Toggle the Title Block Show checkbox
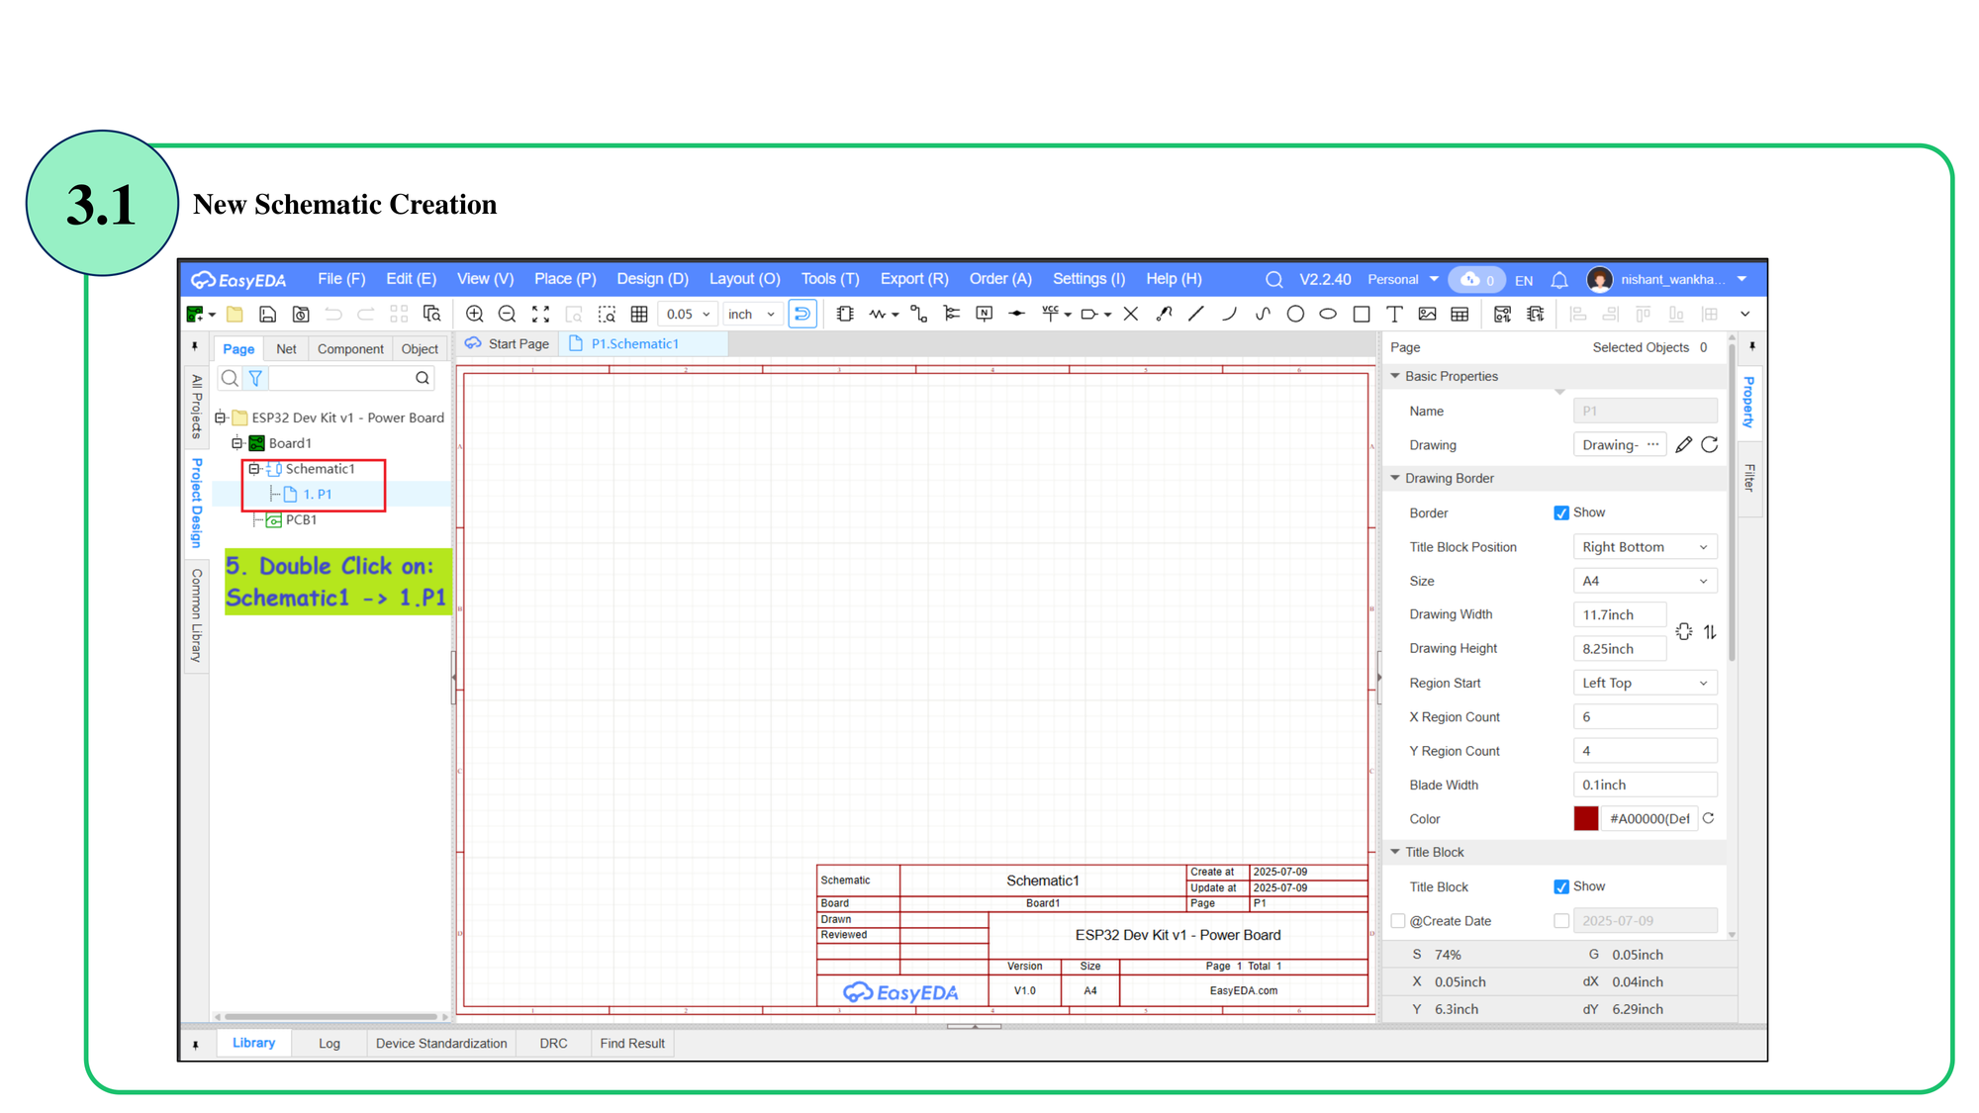This screenshot has width=1979, height=1113. click(x=1561, y=886)
